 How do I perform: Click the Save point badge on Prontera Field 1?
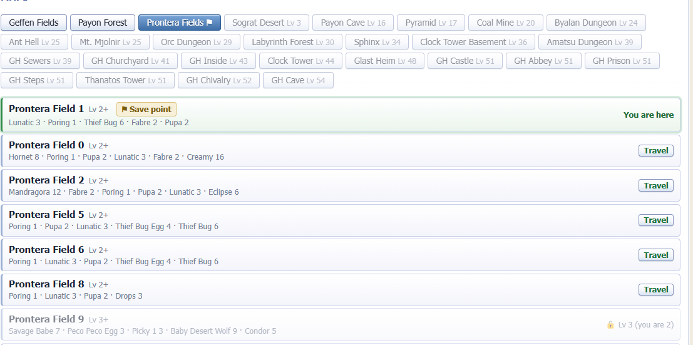(x=146, y=109)
